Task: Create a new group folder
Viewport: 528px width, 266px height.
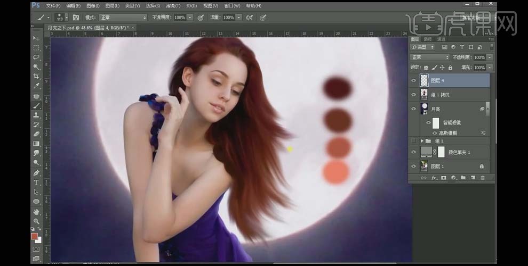Action: coord(463,178)
